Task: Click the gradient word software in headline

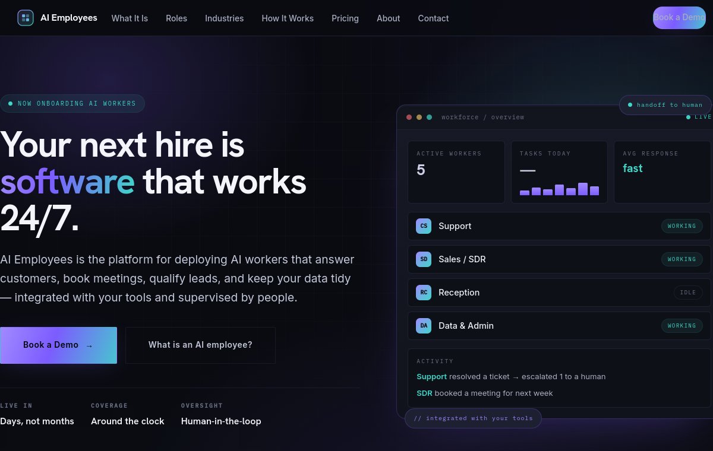Action: (x=67, y=183)
